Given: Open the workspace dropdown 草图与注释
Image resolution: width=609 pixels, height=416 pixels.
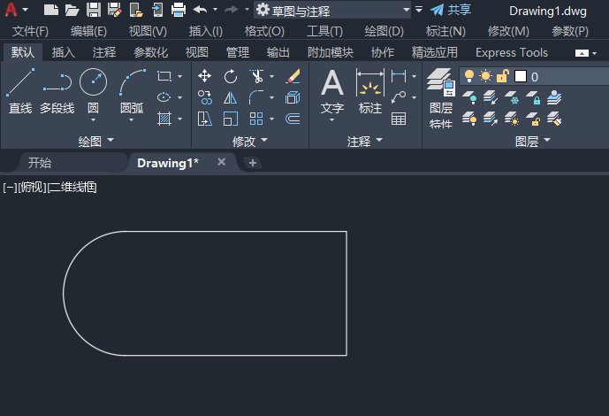Looking at the screenshot, I should point(332,10).
